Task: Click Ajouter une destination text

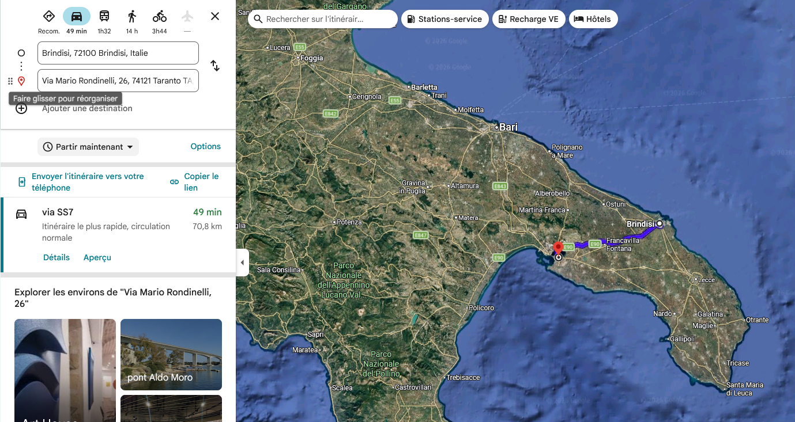Action: [x=87, y=108]
